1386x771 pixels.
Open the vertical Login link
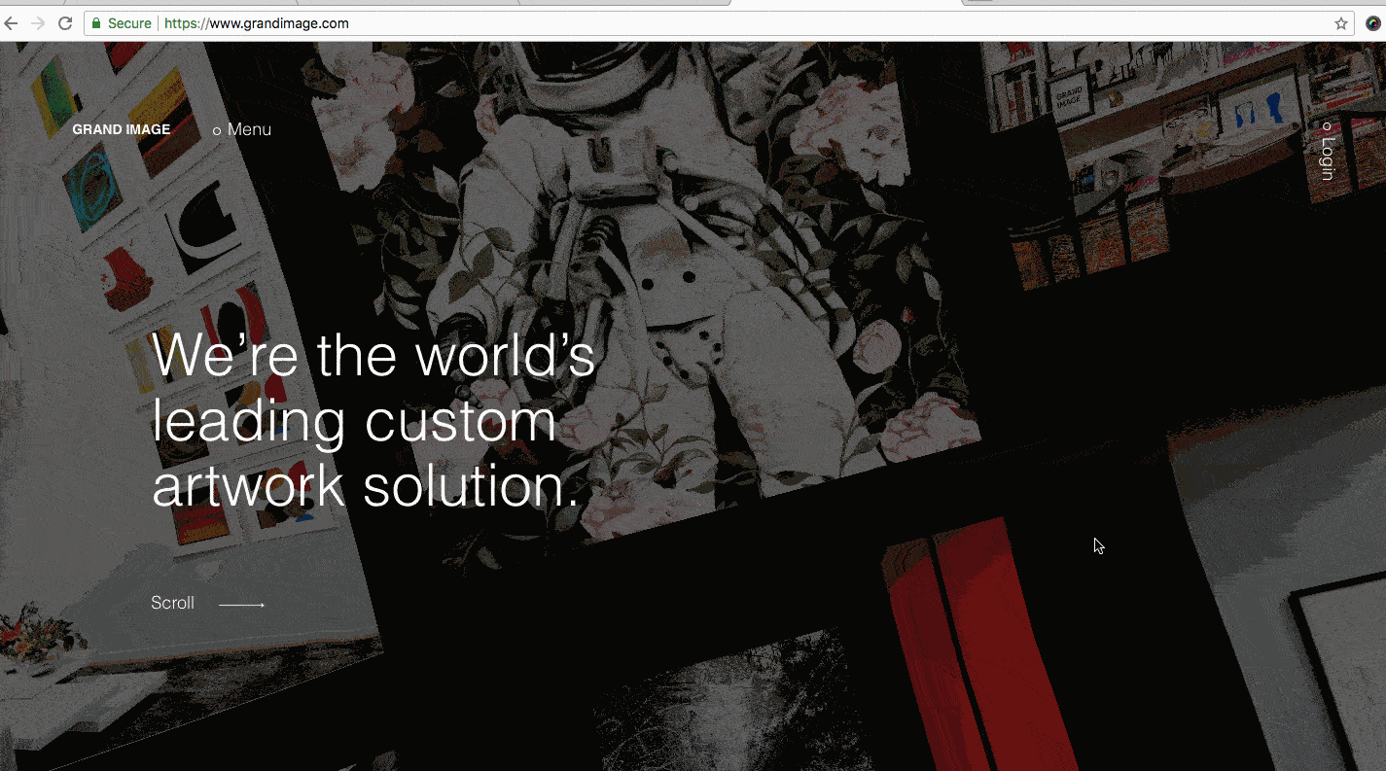tap(1327, 152)
